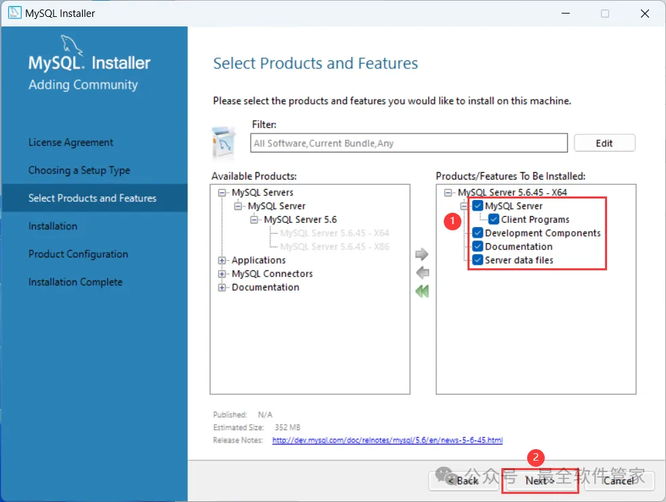Image resolution: width=666 pixels, height=502 pixels.
Task: Click the green right arrow to add product
Action: tap(422, 254)
